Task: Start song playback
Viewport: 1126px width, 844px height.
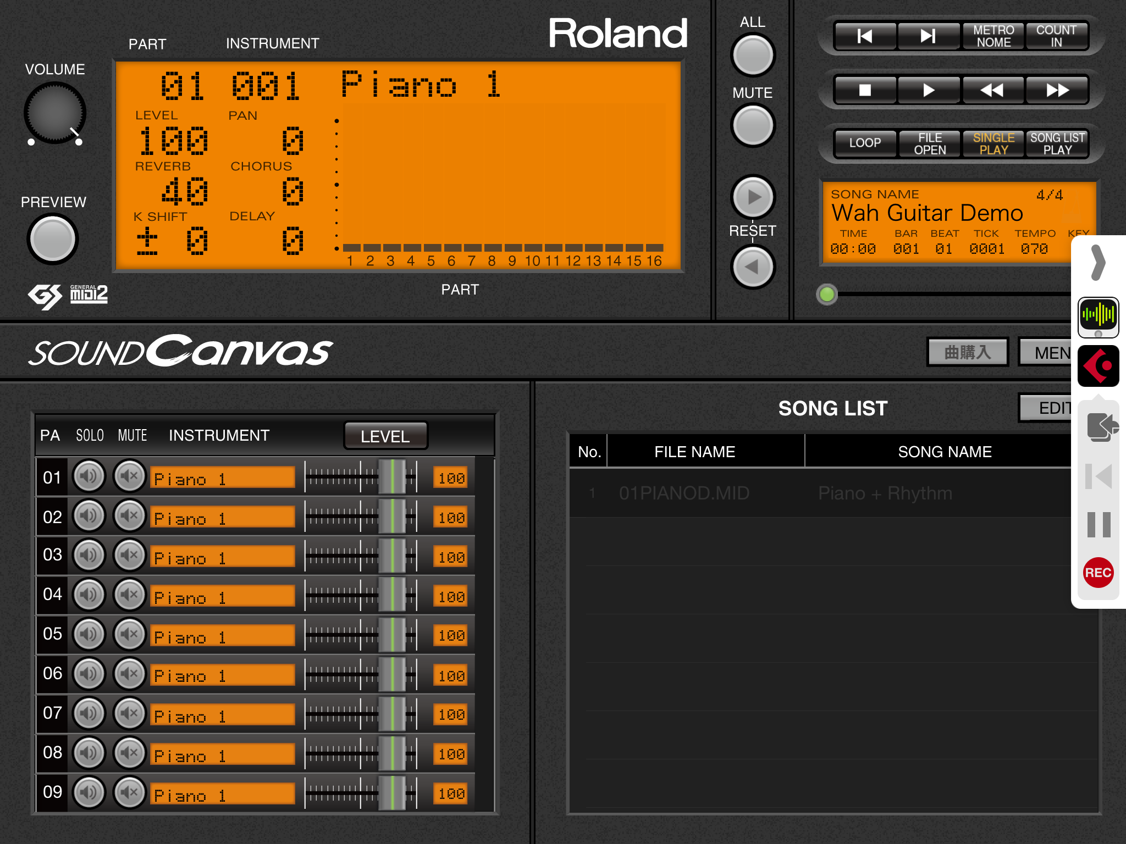Action: coord(929,90)
